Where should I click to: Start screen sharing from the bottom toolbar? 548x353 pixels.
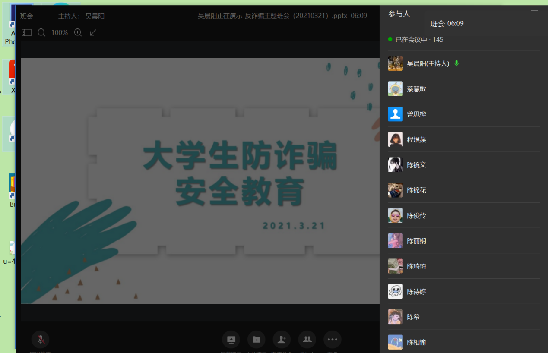(x=231, y=340)
